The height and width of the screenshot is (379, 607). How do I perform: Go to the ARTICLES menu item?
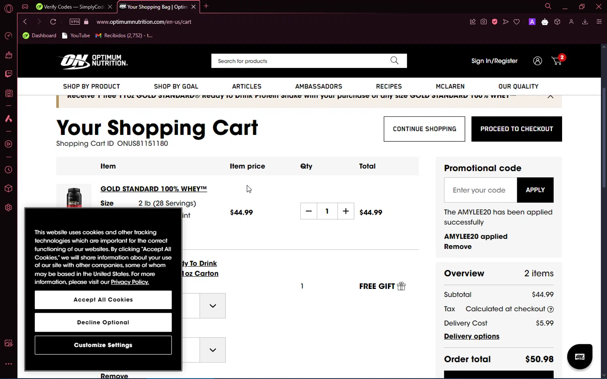247,86
